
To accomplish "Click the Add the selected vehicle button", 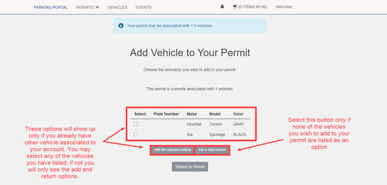I will [x=172, y=150].
